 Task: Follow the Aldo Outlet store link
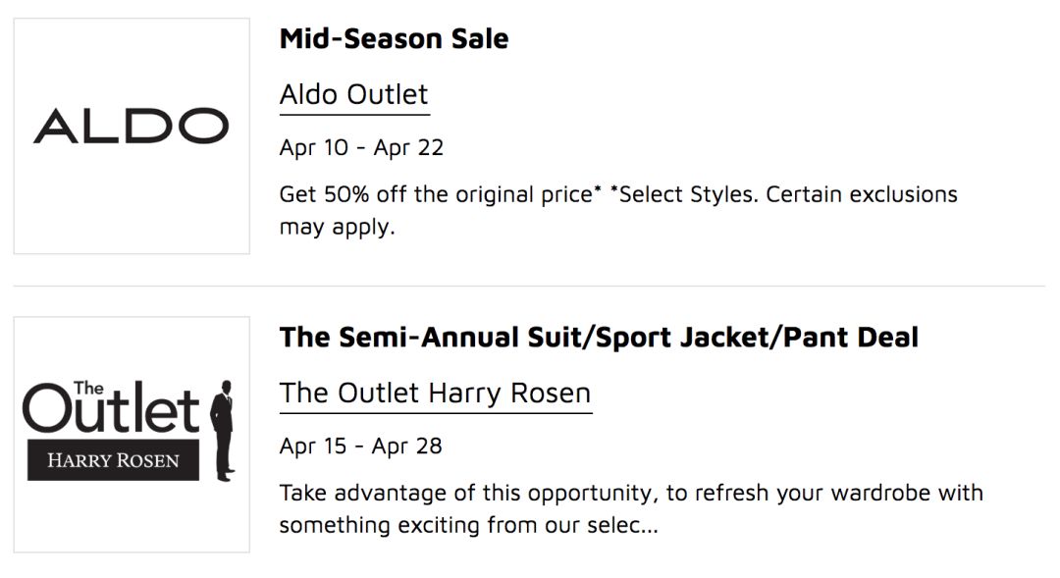tap(354, 94)
